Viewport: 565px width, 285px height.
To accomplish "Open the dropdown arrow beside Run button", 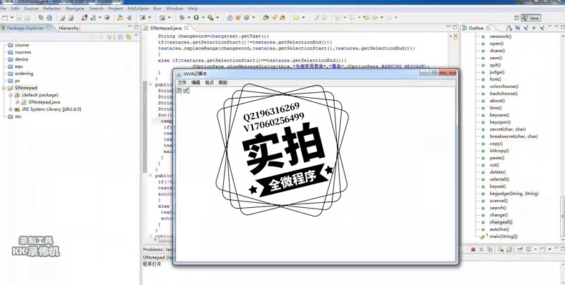I will [x=203, y=17].
